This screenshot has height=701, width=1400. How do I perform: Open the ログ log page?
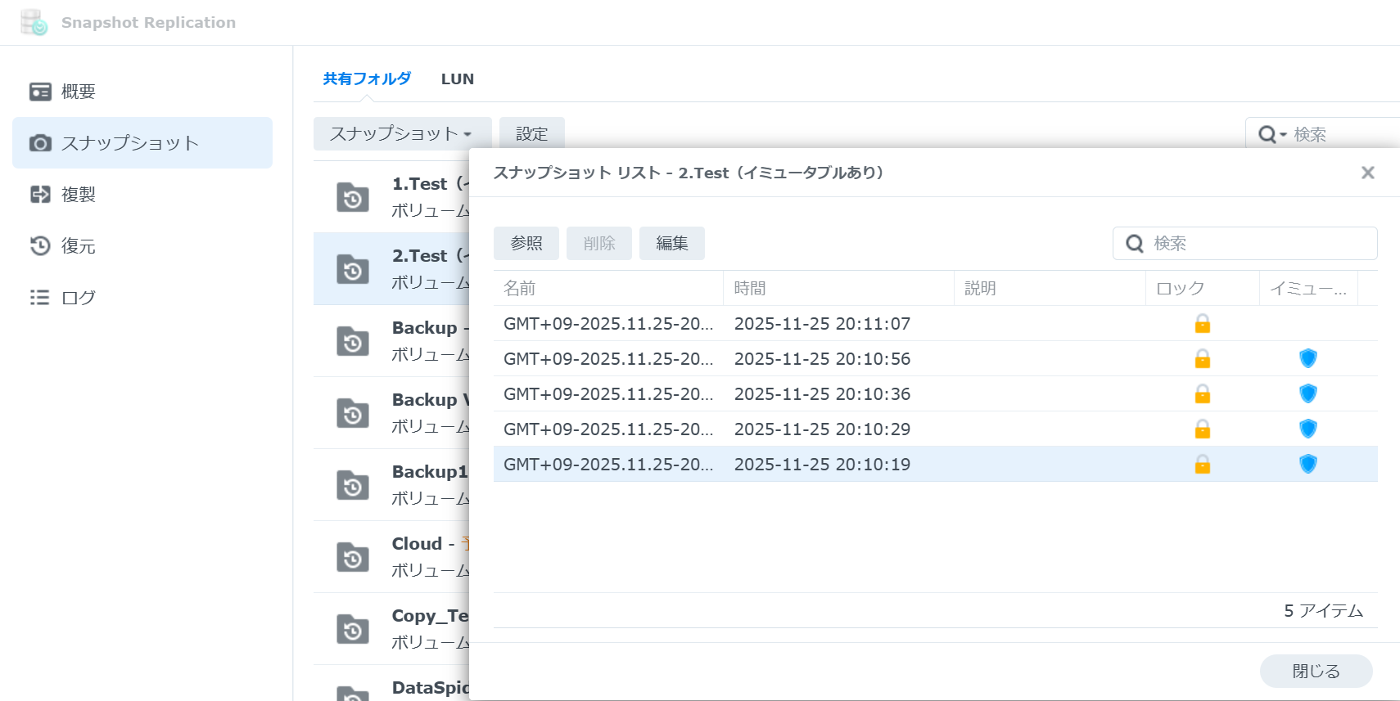(x=78, y=298)
